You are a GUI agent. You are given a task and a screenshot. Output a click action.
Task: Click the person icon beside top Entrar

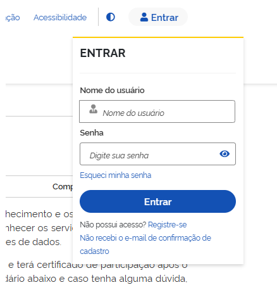coord(144,17)
